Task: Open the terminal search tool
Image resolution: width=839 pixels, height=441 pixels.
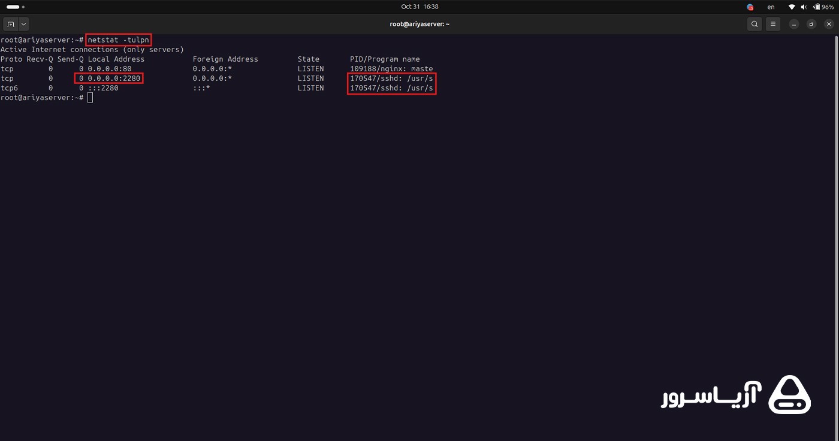Action: [755, 24]
